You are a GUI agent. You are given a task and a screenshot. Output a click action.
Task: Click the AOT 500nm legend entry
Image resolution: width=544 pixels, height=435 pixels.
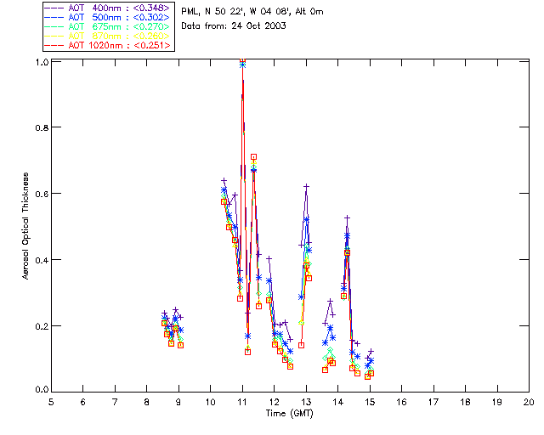[x=108, y=17]
